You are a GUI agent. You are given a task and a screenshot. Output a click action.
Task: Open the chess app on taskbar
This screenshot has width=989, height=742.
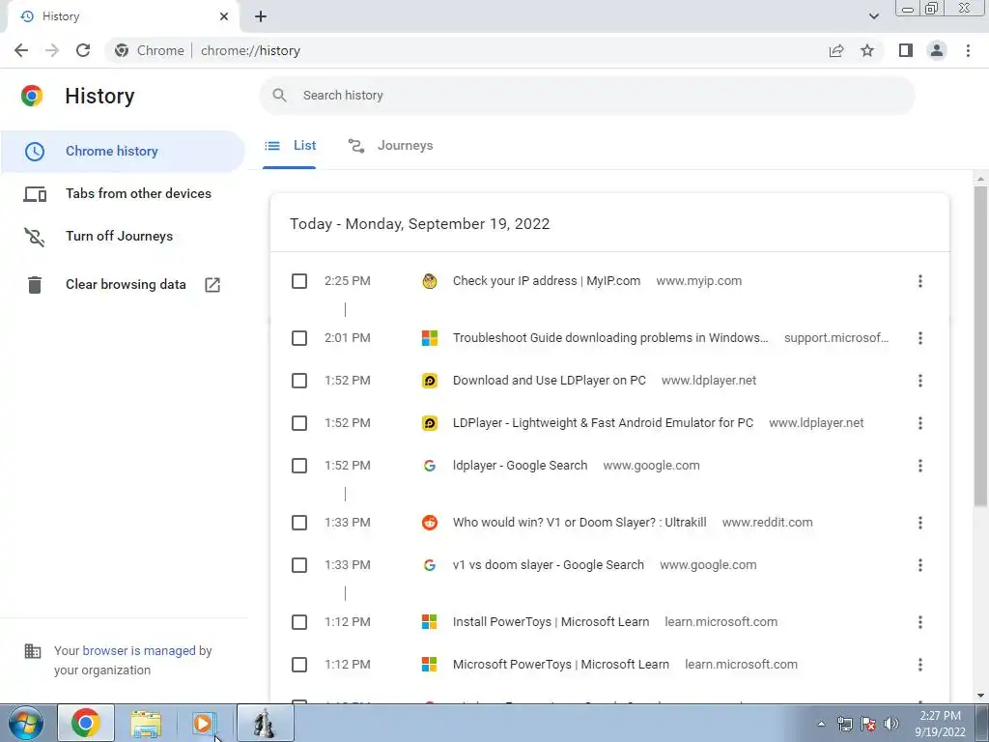click(265, 724)
